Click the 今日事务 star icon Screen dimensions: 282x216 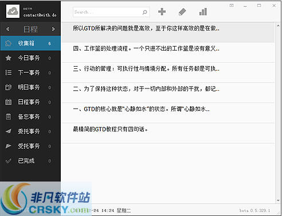pyautogui.click(x=8, y=58)
